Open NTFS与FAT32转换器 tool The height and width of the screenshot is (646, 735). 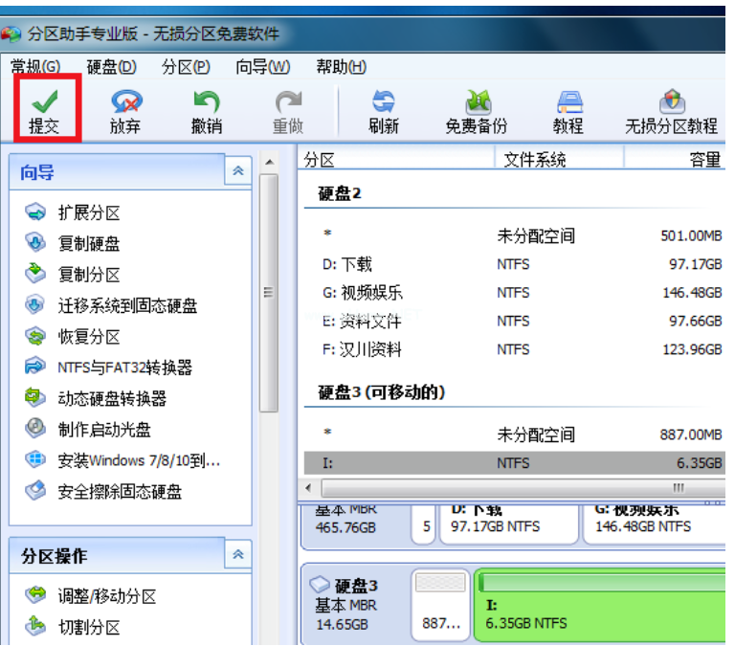click(x=124, y=368)
